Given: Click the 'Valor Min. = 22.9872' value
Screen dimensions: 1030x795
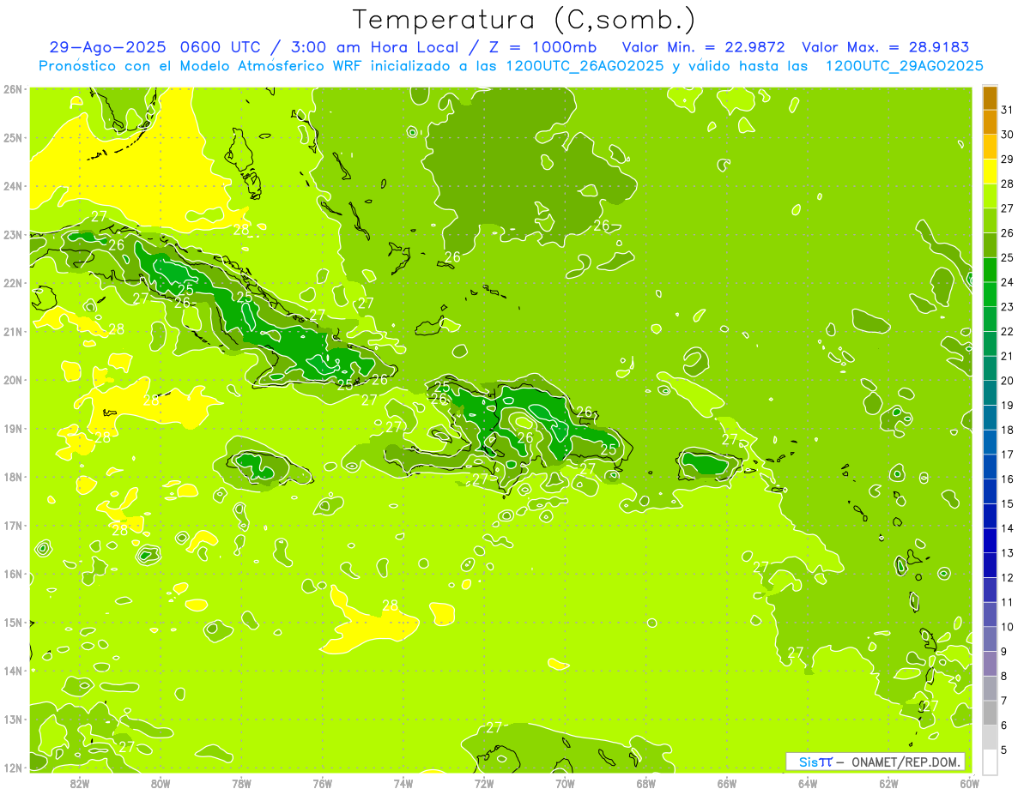Looking at the screenshot, I should tap(704, 47).
